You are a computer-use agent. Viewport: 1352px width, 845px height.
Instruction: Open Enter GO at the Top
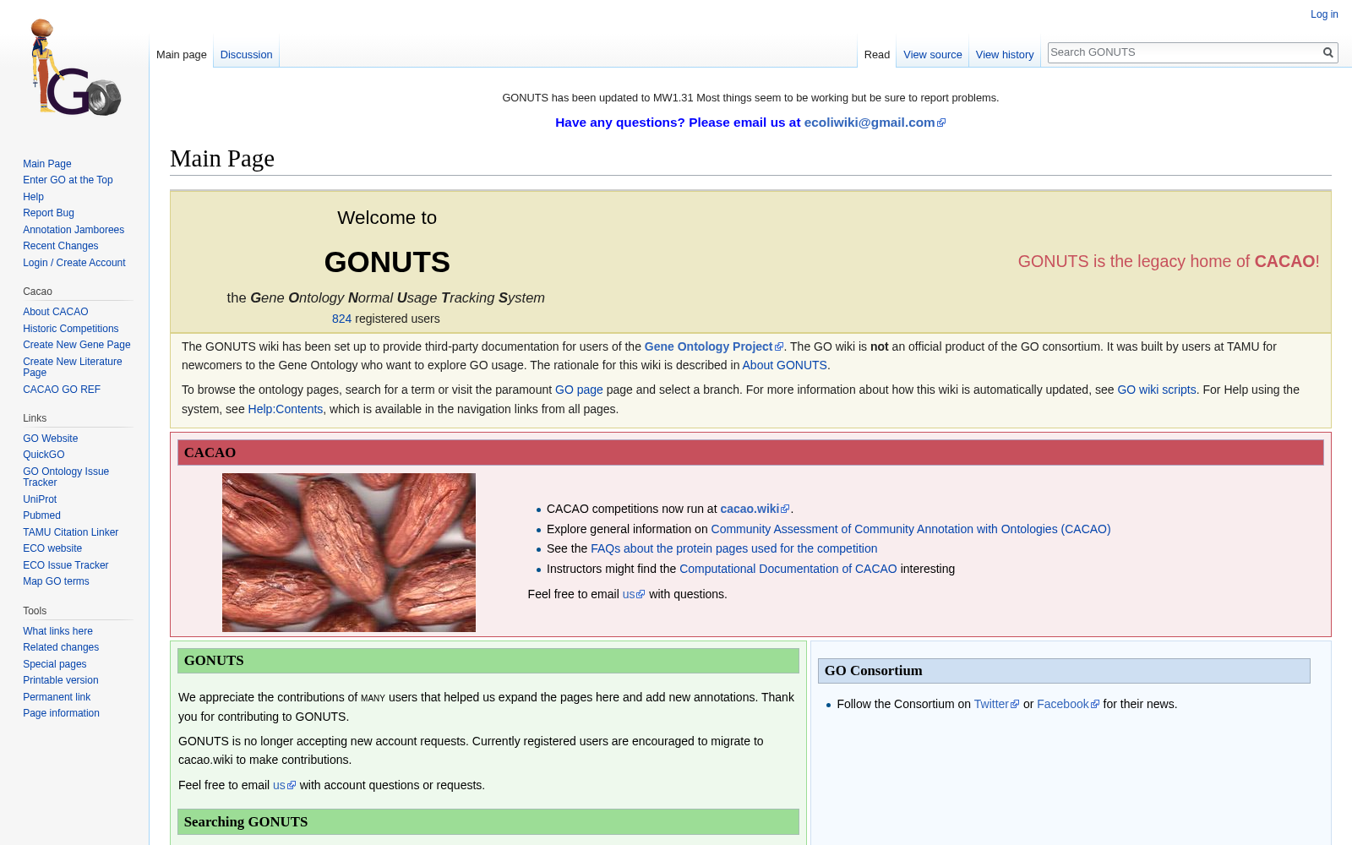click(68, 180)
